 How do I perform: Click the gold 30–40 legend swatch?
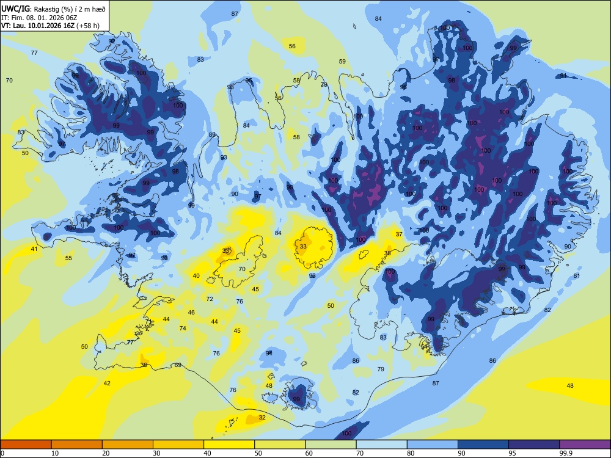point(178,445)
